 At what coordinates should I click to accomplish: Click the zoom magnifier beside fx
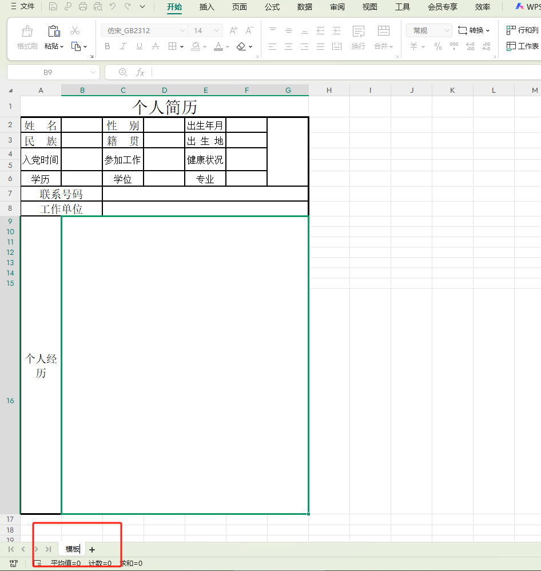pos(123,73)
